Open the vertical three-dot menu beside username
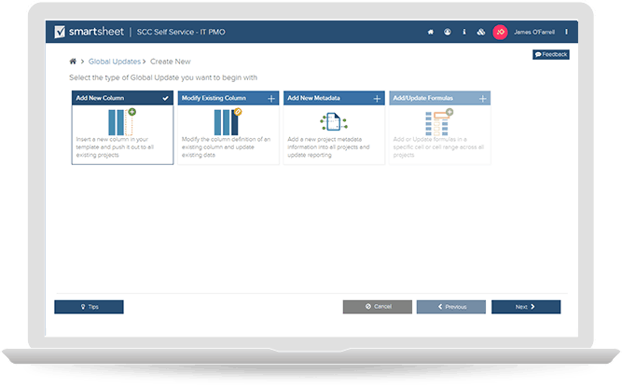622x387 pixels. click(566, 32)
